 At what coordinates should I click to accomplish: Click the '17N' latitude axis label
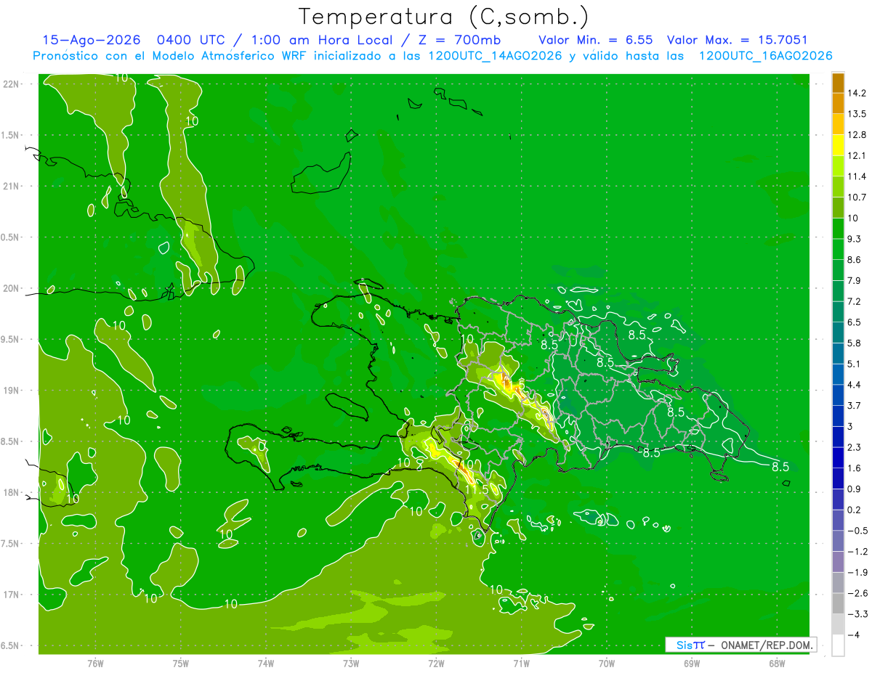[x=11, y=595]
